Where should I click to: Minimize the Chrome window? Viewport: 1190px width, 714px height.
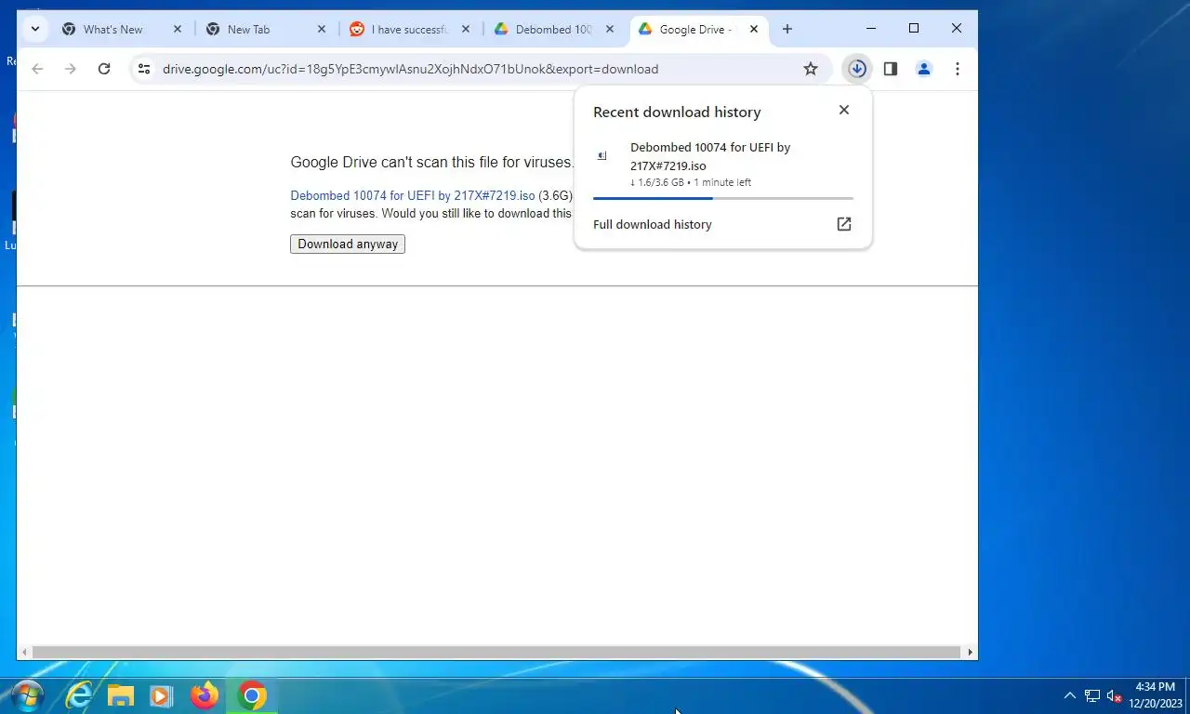[871, 29]
